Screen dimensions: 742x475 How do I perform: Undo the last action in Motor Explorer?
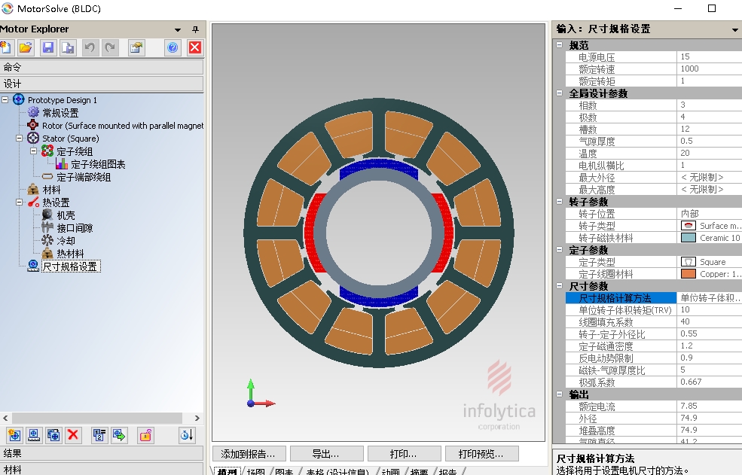click(x=90, y=47)
